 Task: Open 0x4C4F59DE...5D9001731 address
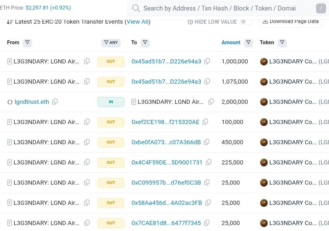click(167, 163)
